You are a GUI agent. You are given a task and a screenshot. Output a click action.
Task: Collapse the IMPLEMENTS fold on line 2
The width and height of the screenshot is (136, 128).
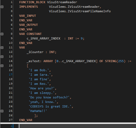pos(2,7)
